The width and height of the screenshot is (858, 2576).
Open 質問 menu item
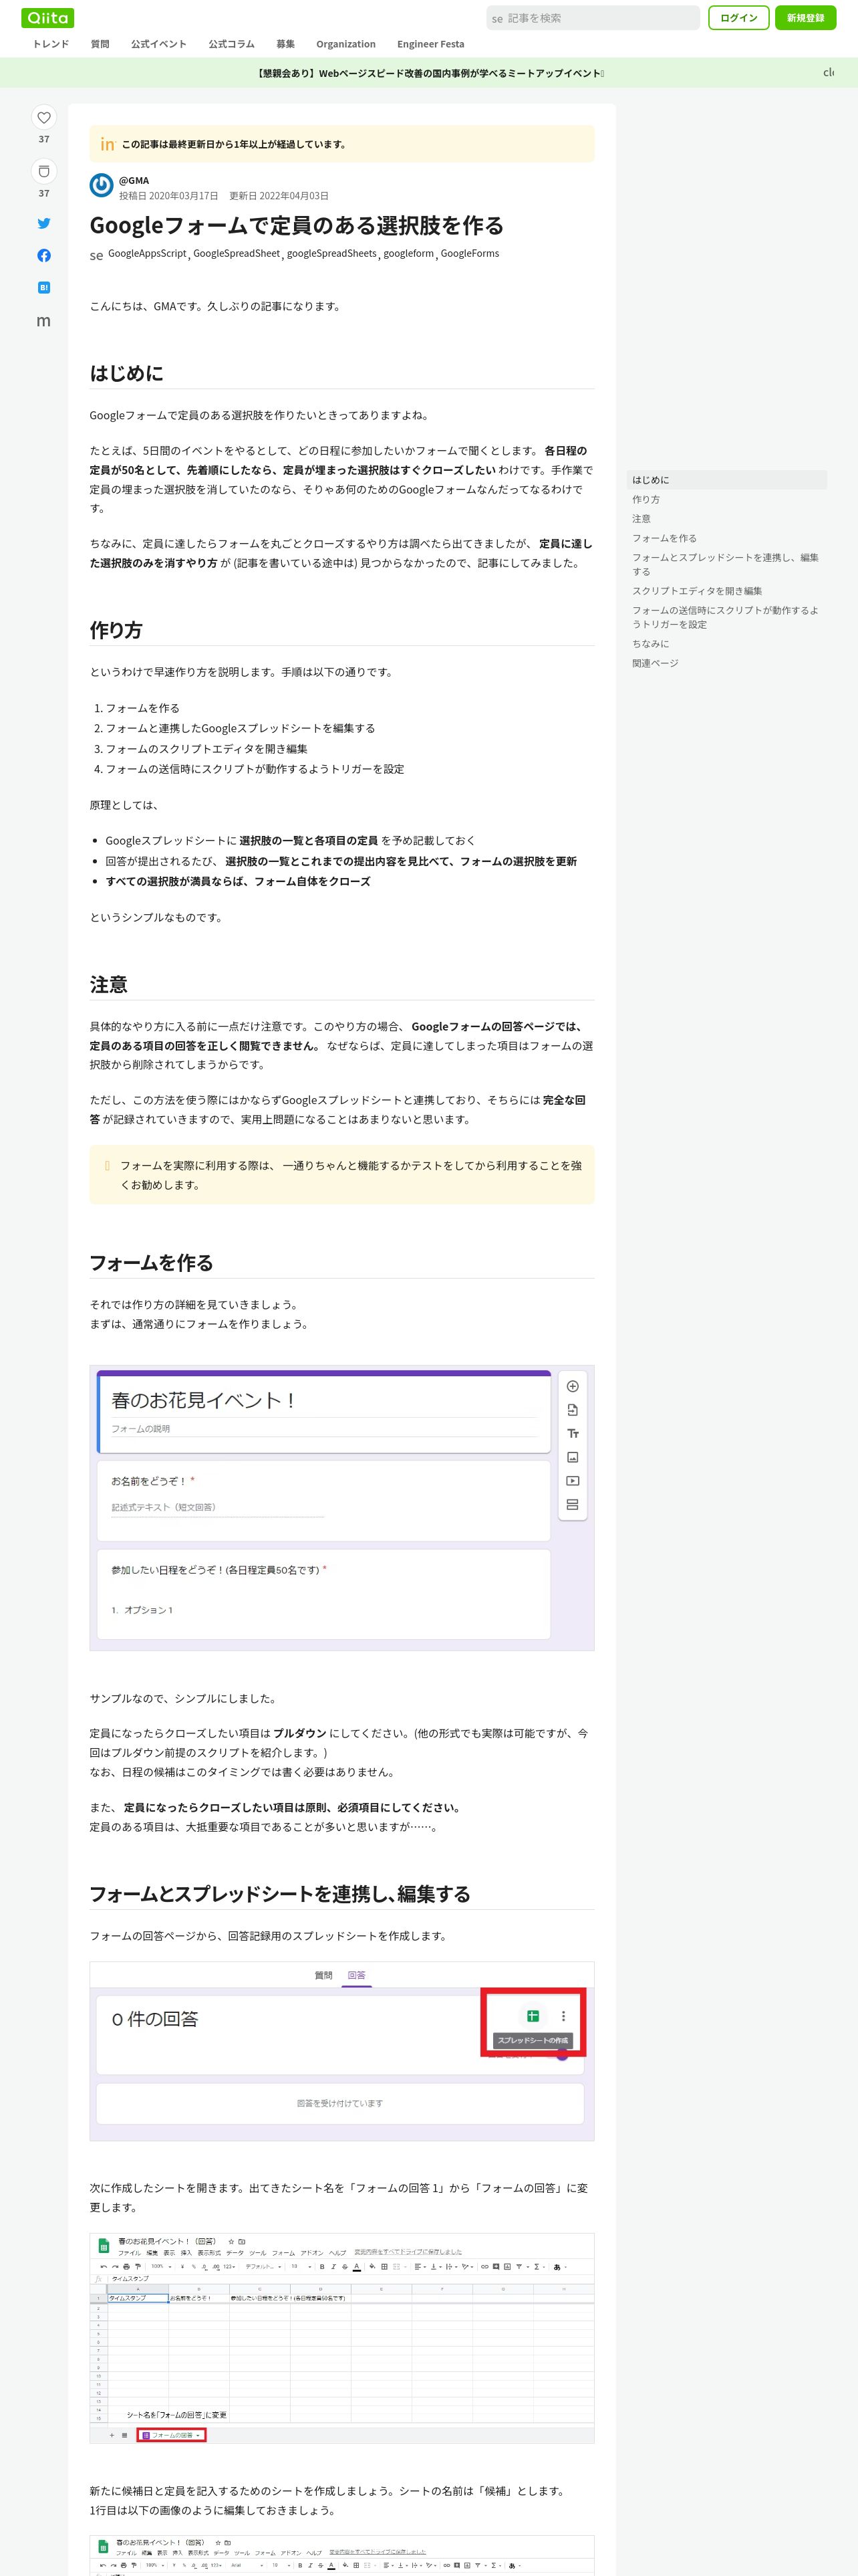100,44
